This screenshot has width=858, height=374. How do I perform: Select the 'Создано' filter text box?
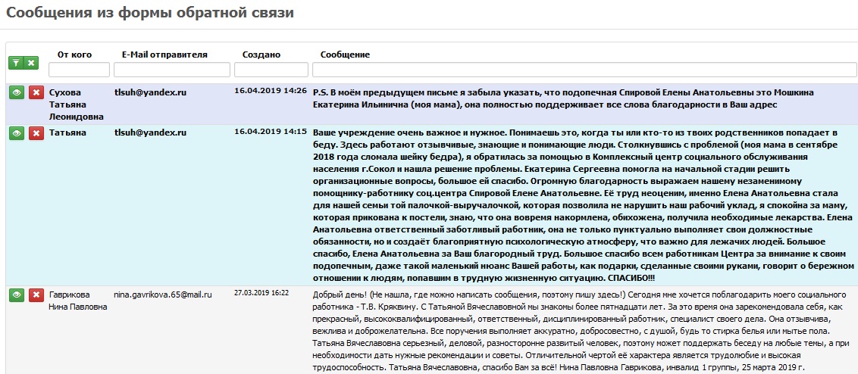point(271,70)
